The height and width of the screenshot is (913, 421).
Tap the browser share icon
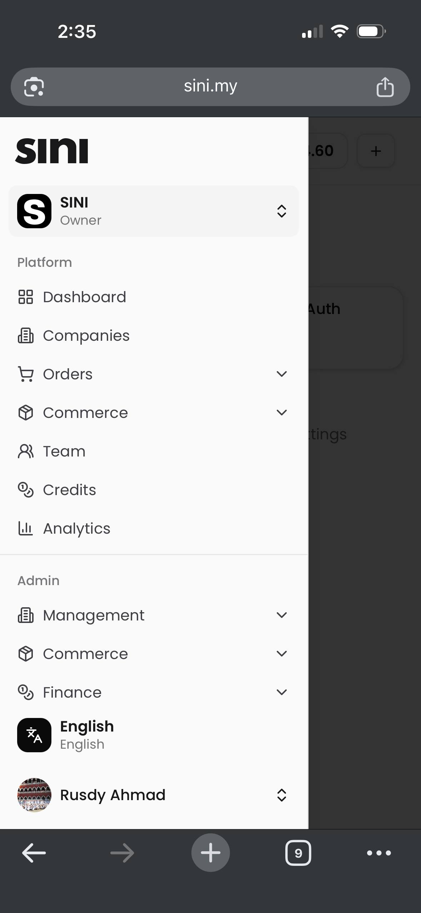click(385, 87)
